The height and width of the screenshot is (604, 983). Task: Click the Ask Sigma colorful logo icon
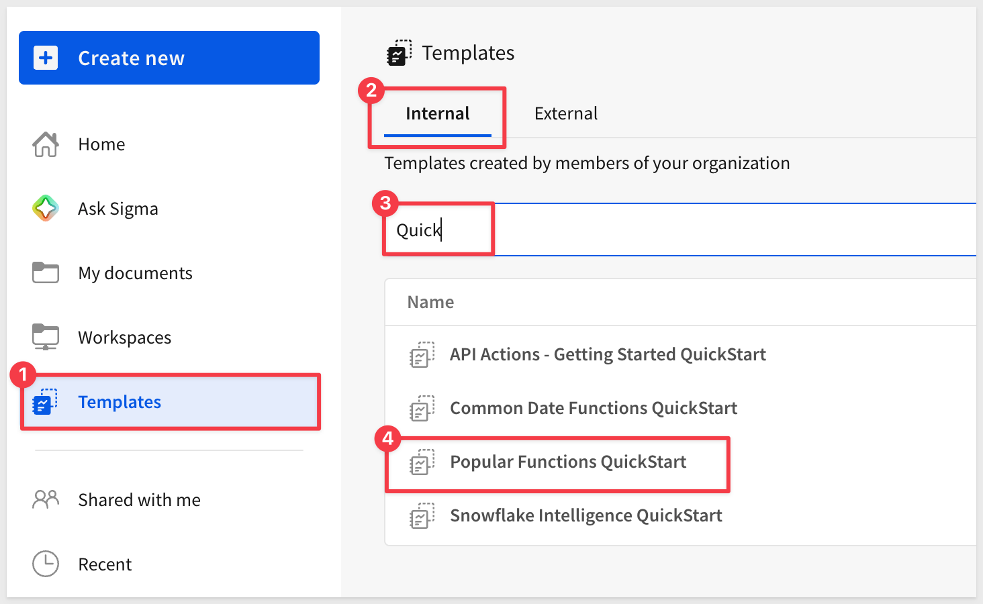point(46,209)
